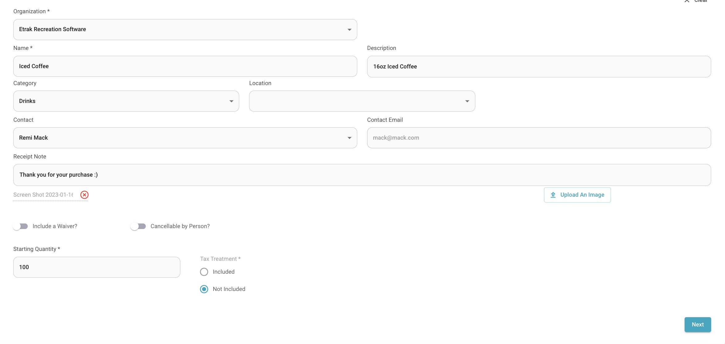Open Organization dropdown arrow
Viewport: 725px width, 344px height.
[x=349, y=30]
